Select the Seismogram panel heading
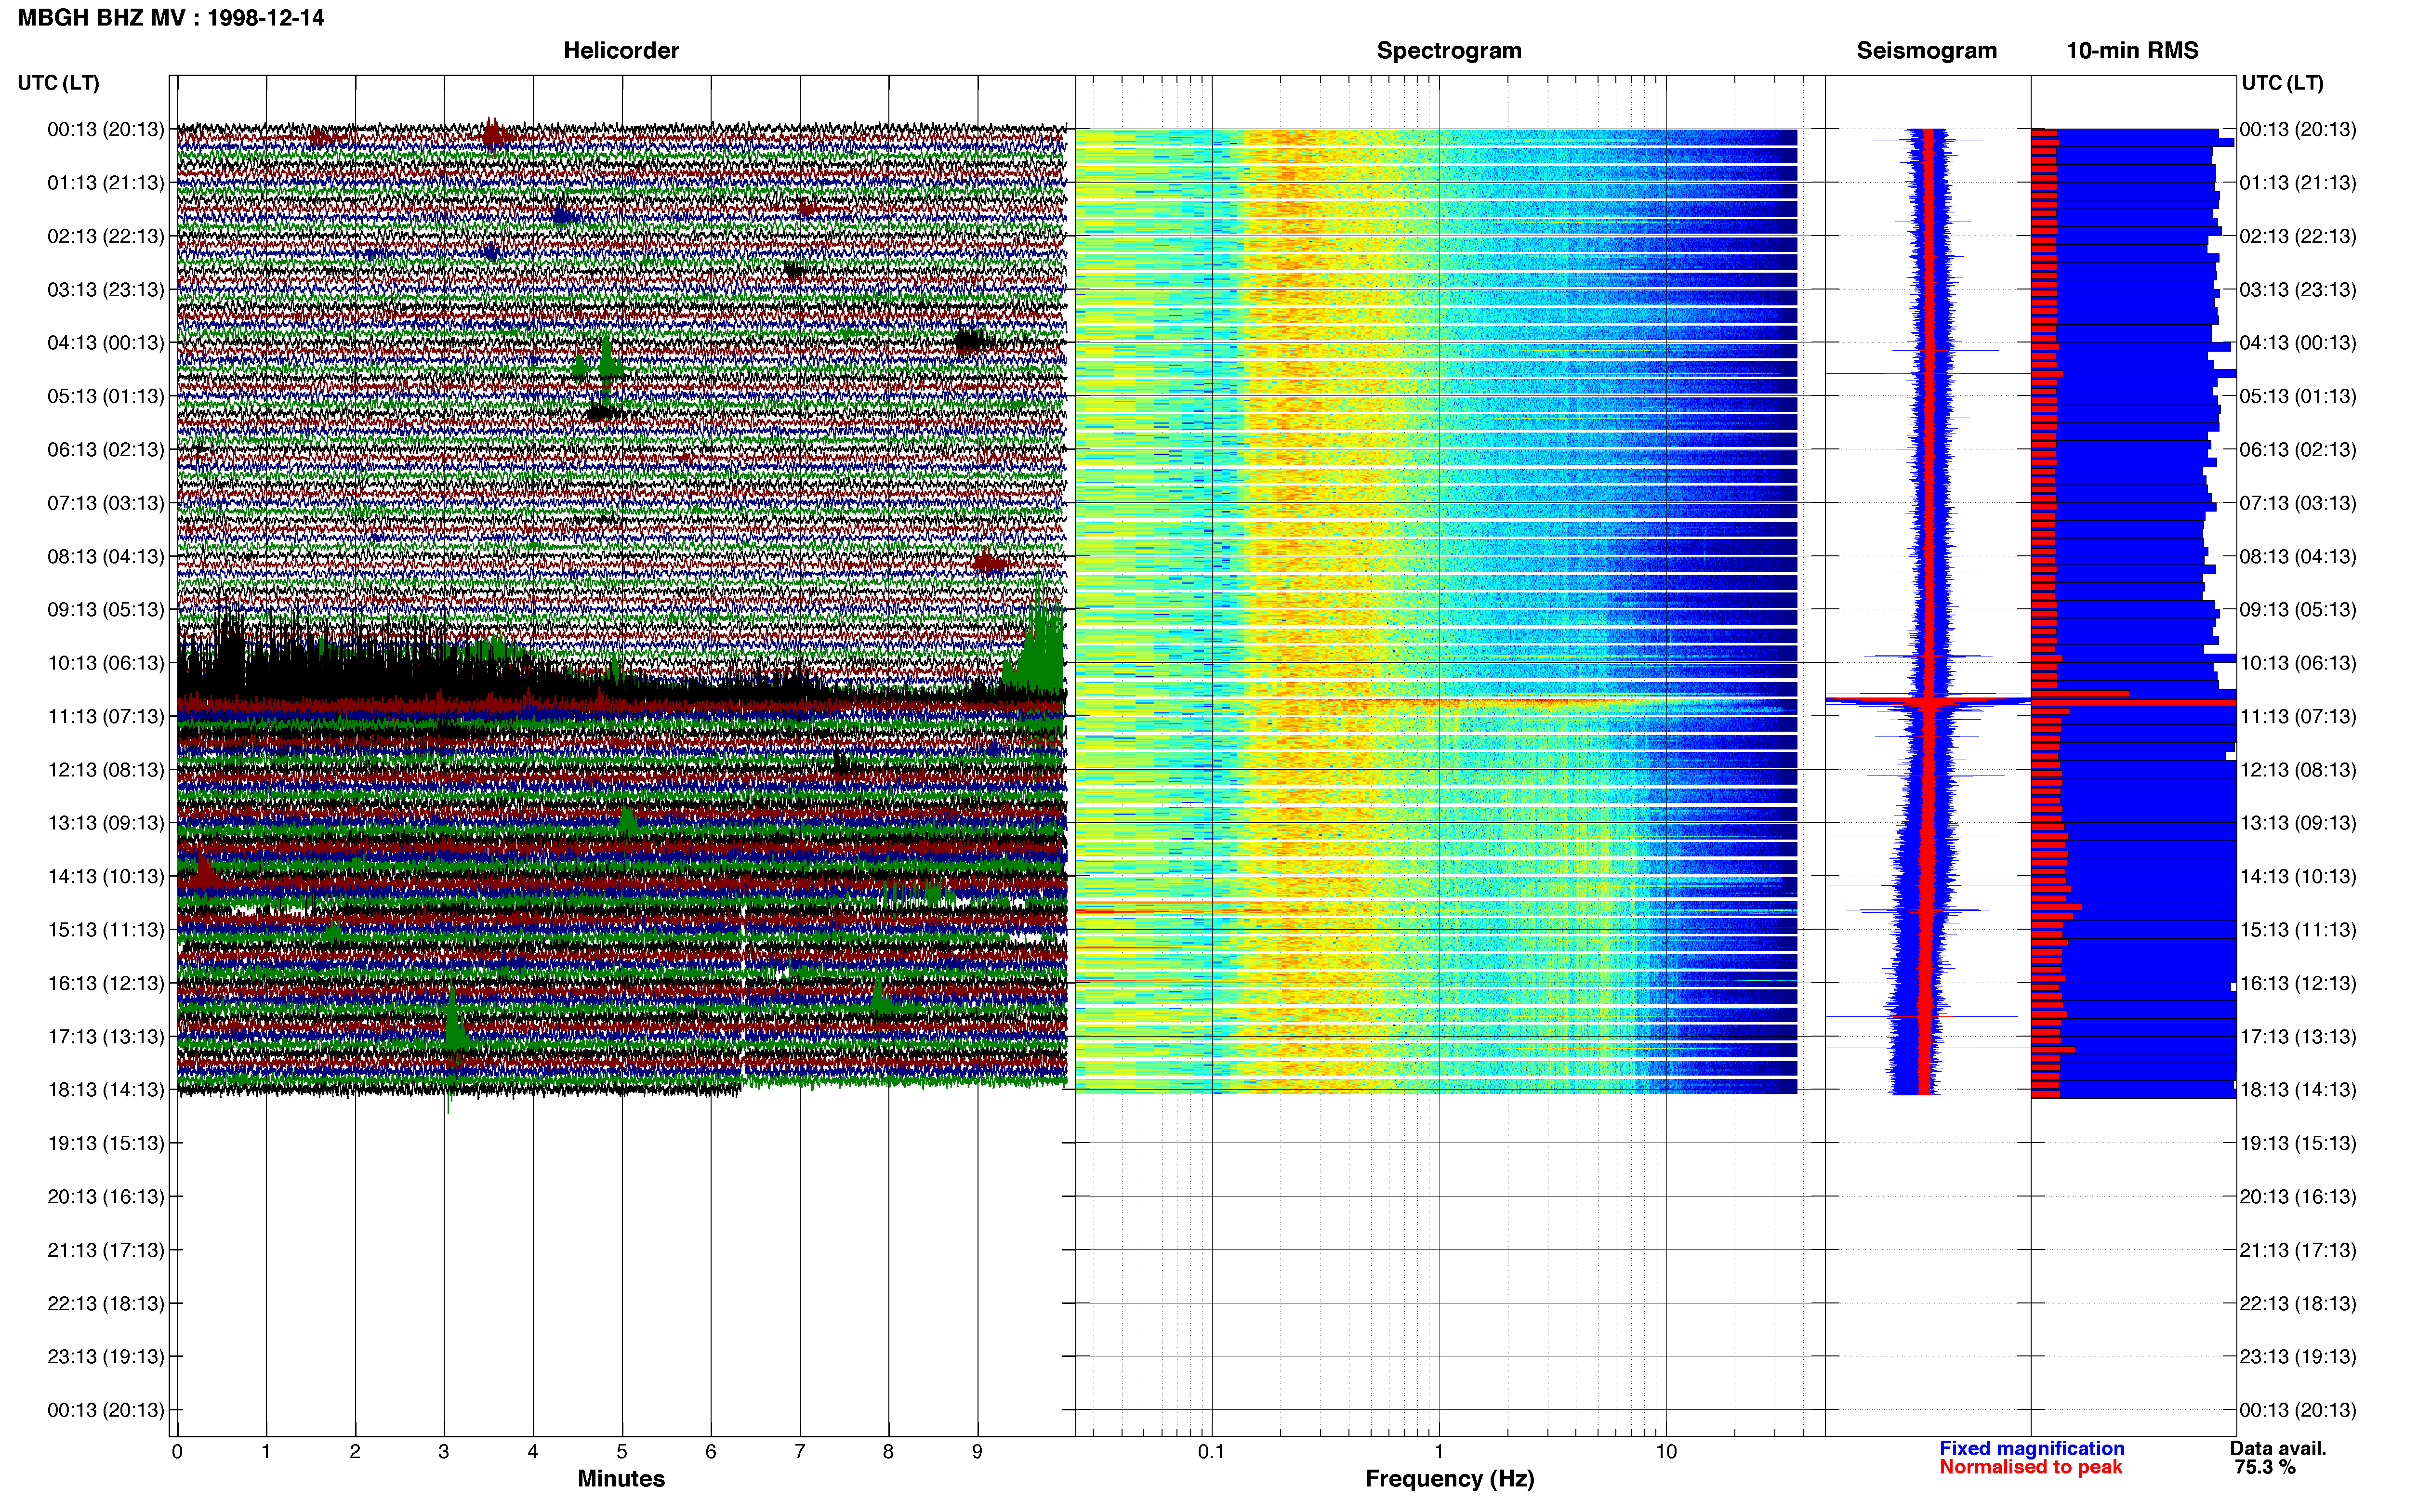 (1926, 50)
